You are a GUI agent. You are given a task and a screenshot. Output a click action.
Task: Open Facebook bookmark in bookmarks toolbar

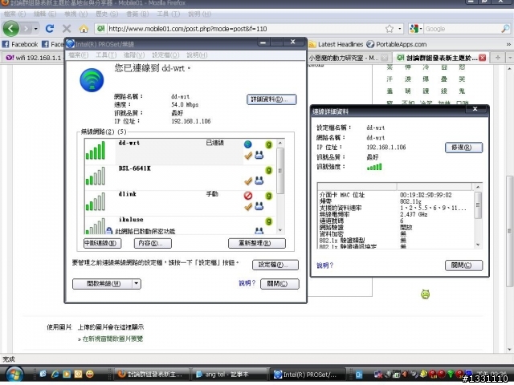tap(20, 44)
